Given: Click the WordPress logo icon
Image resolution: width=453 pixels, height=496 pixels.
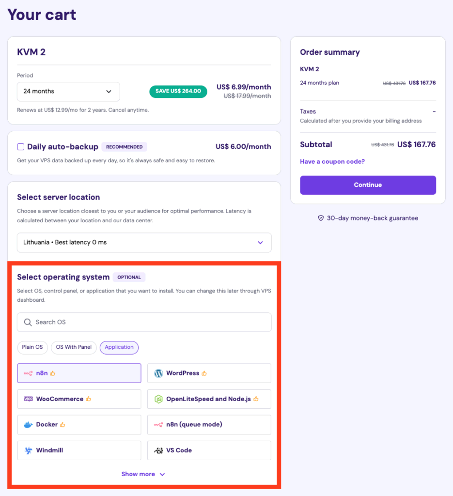Looking at the screenshot, I should [158, 373].
